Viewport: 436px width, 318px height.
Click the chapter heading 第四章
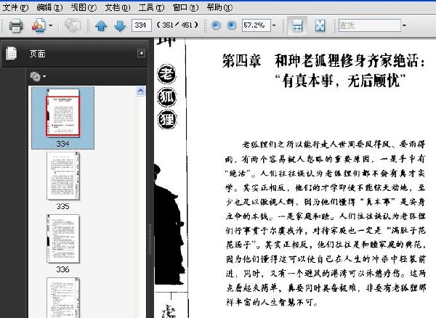[x=242, y=60]
